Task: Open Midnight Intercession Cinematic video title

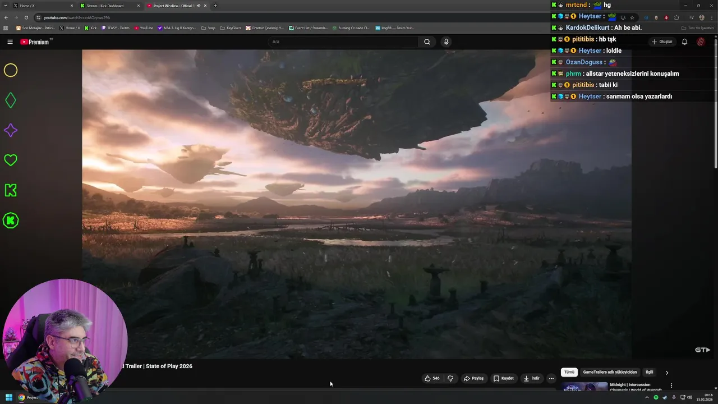Action: click(x=636, y=387)
